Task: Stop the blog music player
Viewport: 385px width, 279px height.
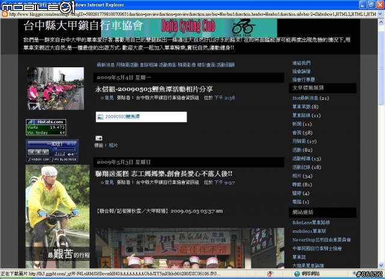Action: [x=38, y=152]
